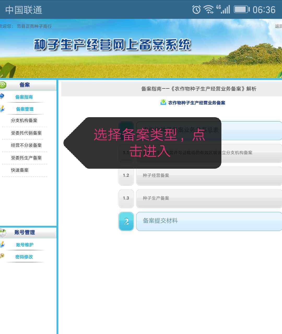
Task: Expand the 备案提交材料 section
Action: coord(209,221)
